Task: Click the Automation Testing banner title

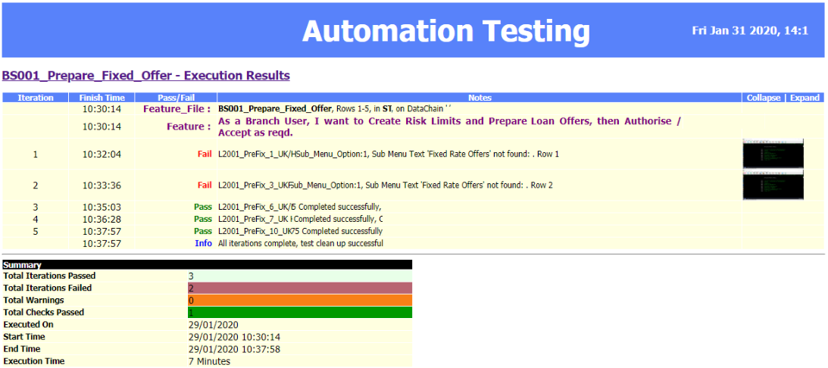Action: coord(445,31)
